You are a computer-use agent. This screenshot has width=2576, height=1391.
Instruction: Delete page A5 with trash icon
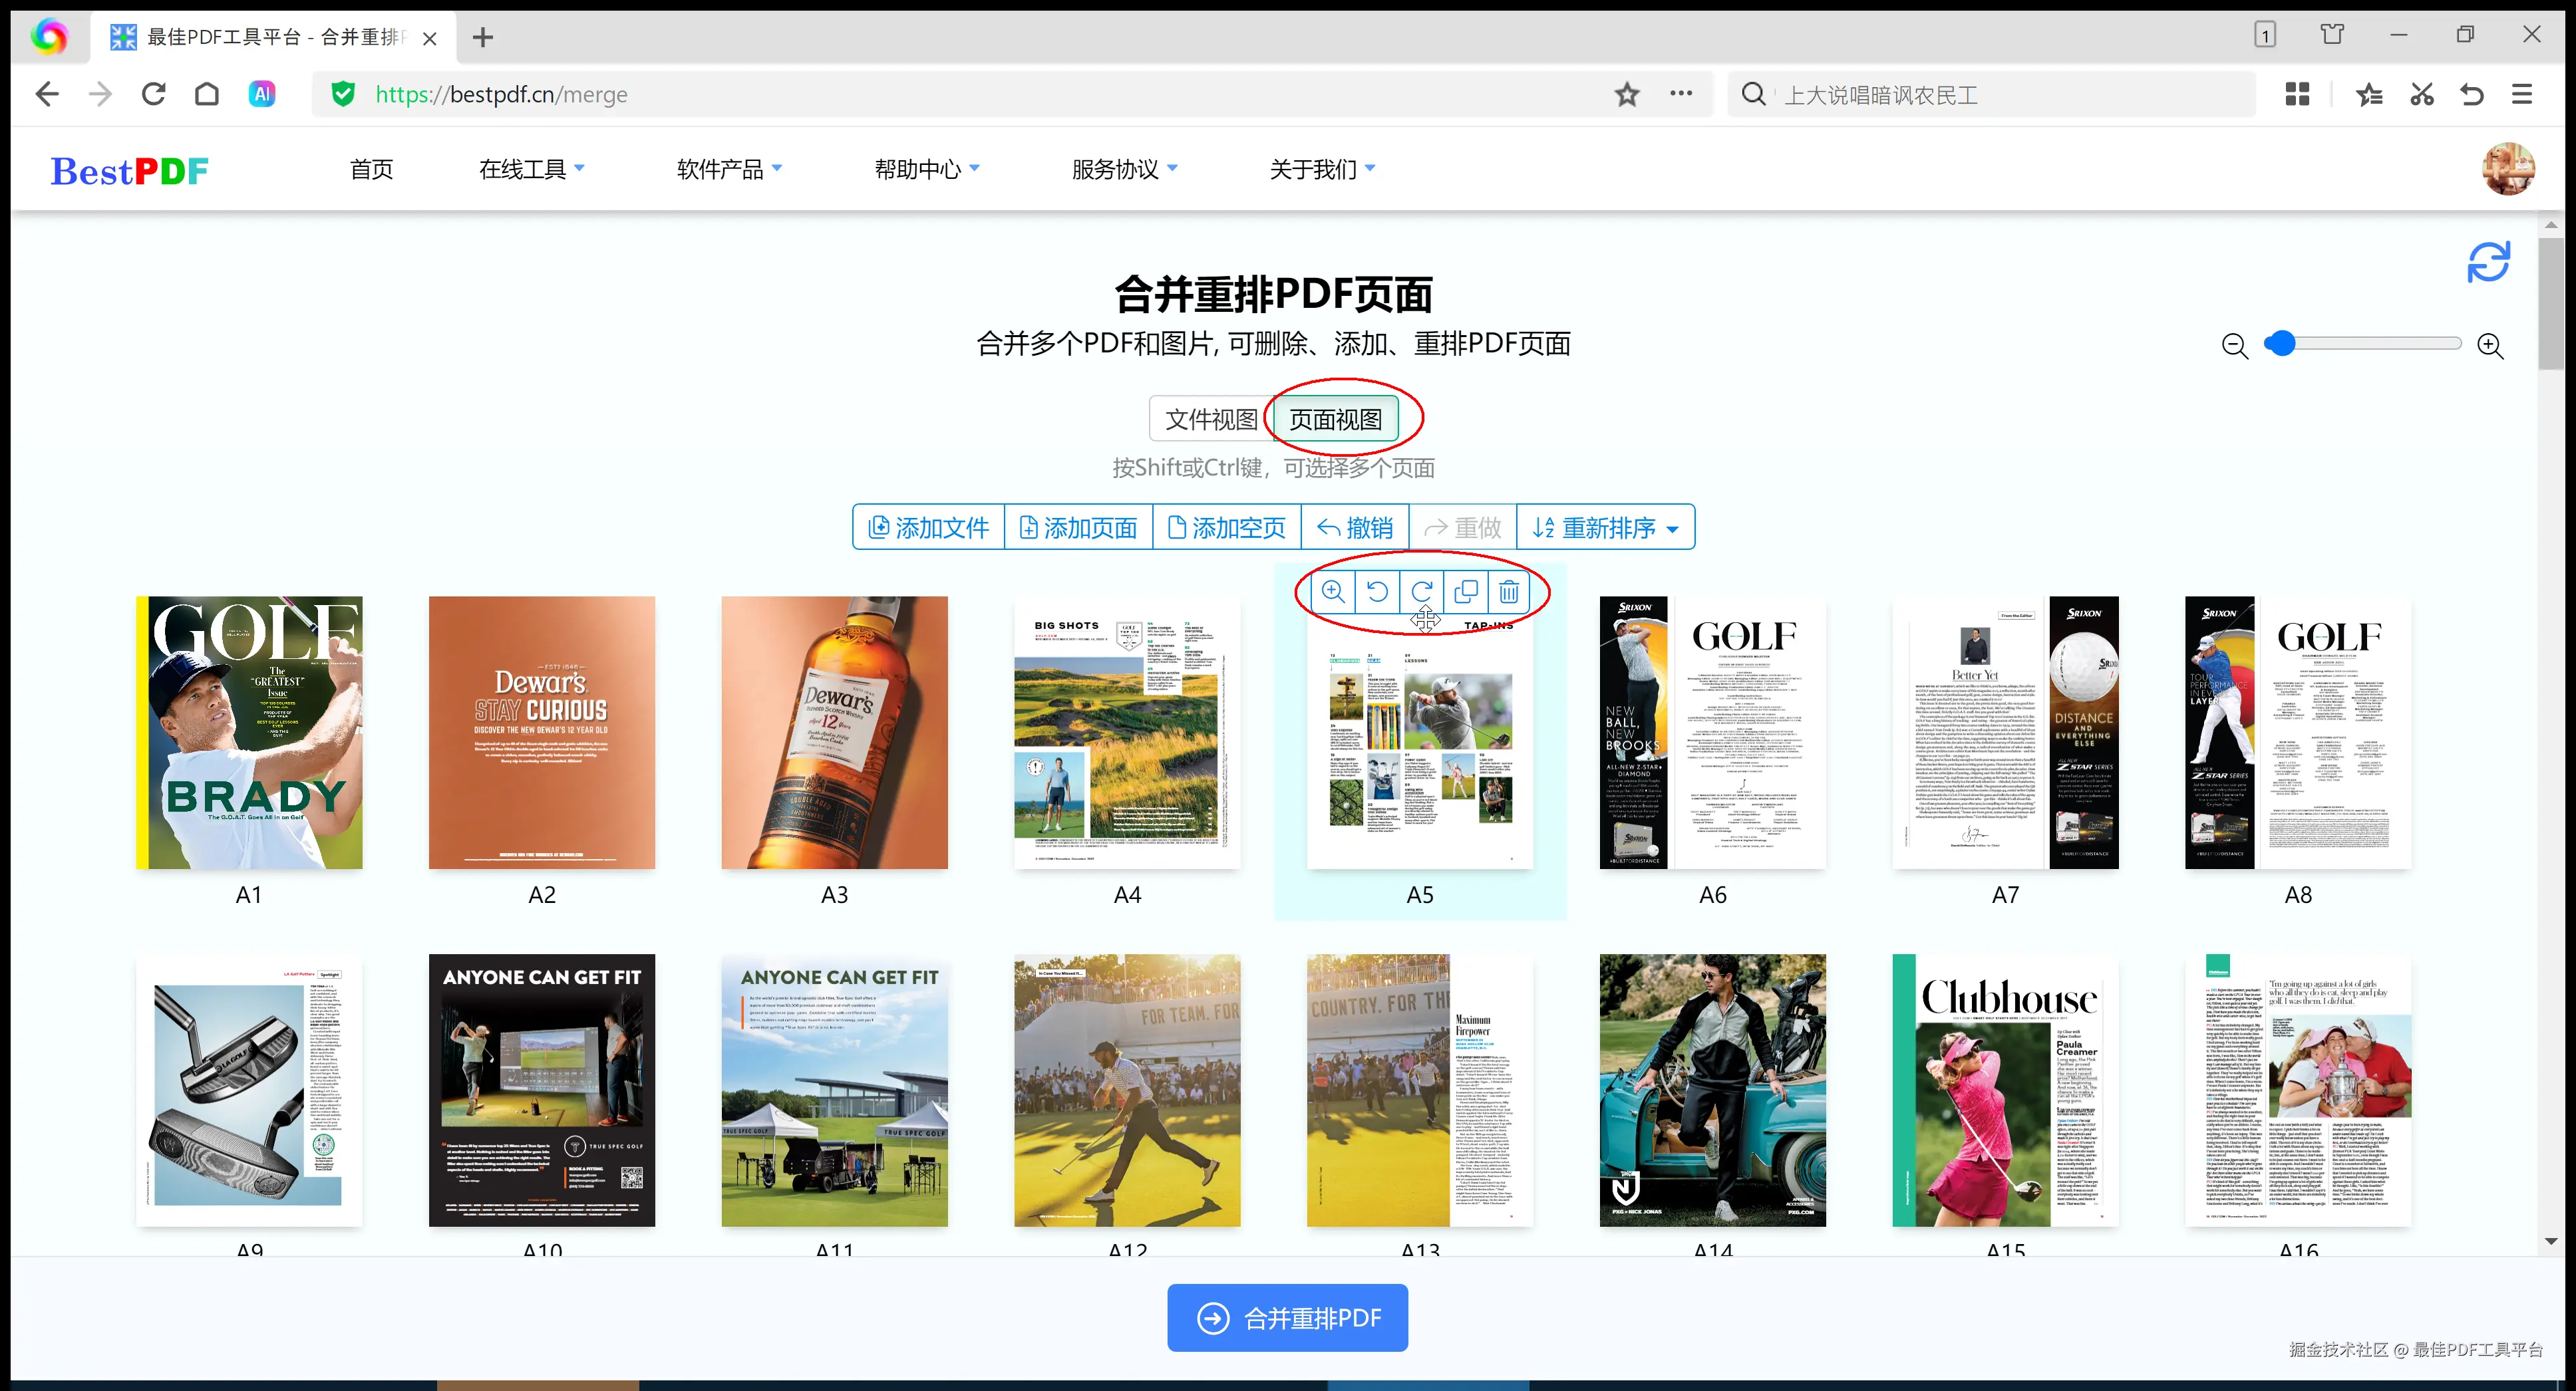pos(1509,590)
